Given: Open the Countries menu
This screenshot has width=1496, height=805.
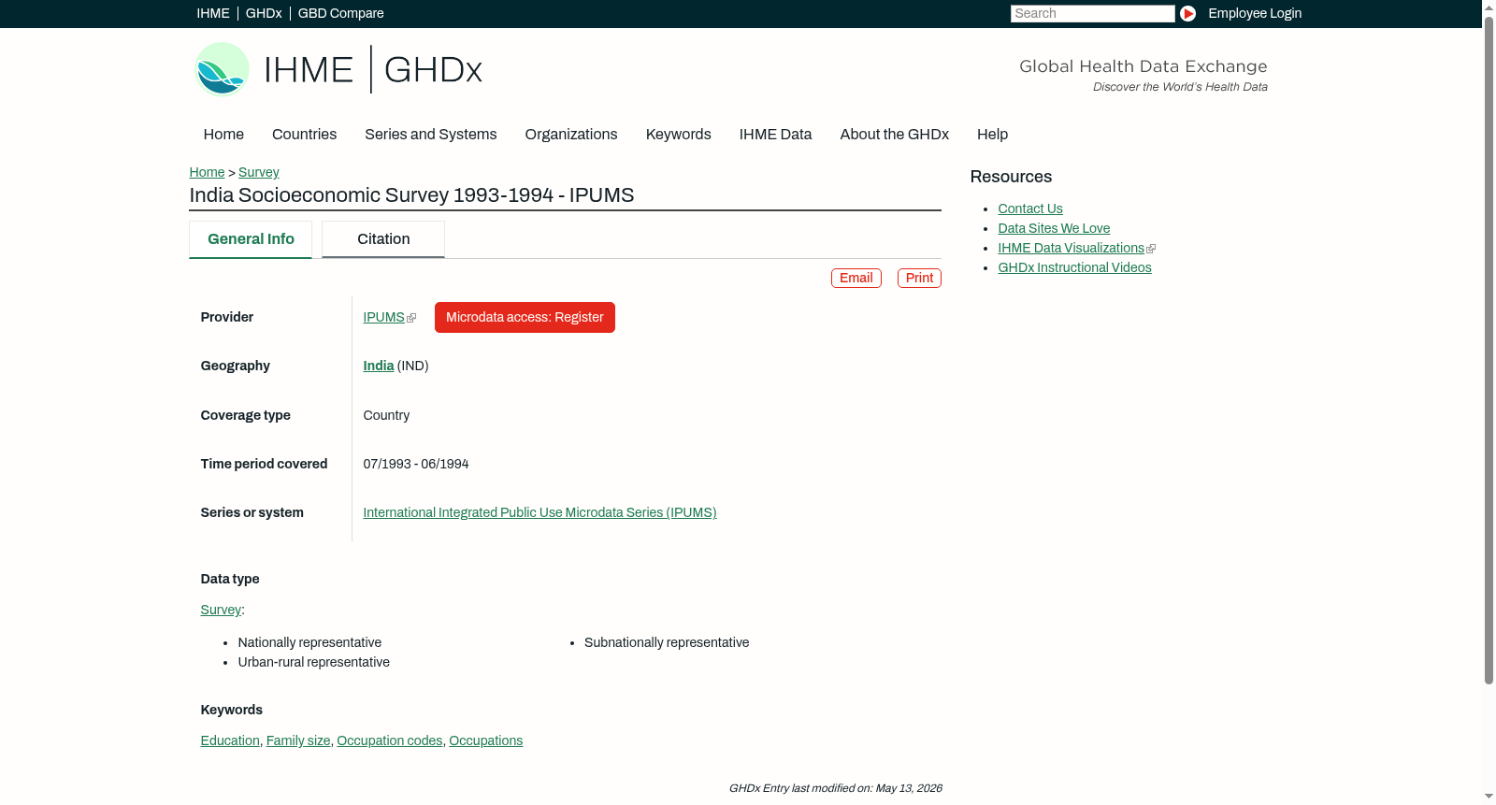Looking at the screenshot, I should [x=304, y=135].
